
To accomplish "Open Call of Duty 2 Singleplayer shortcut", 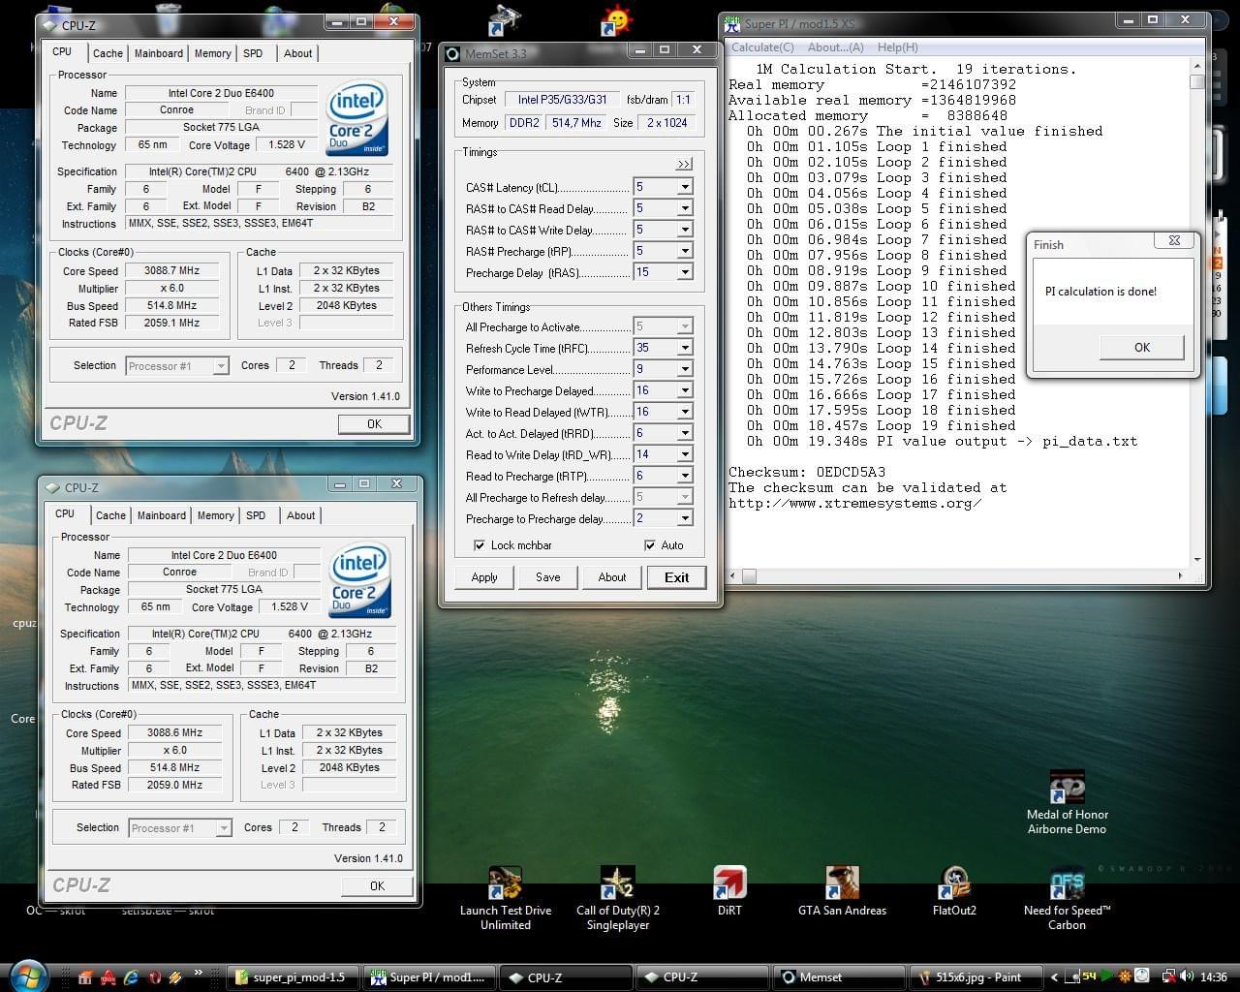I will click(x=617, y=897).
